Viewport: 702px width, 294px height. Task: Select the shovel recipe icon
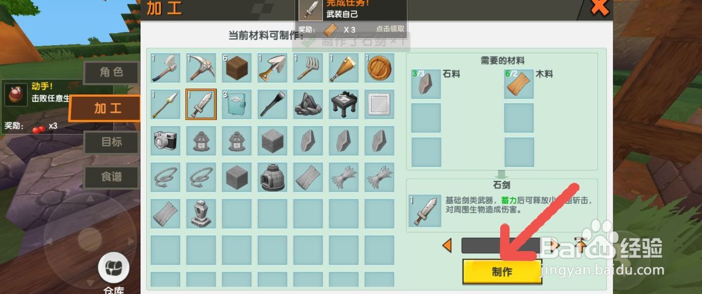coord(272,68)
